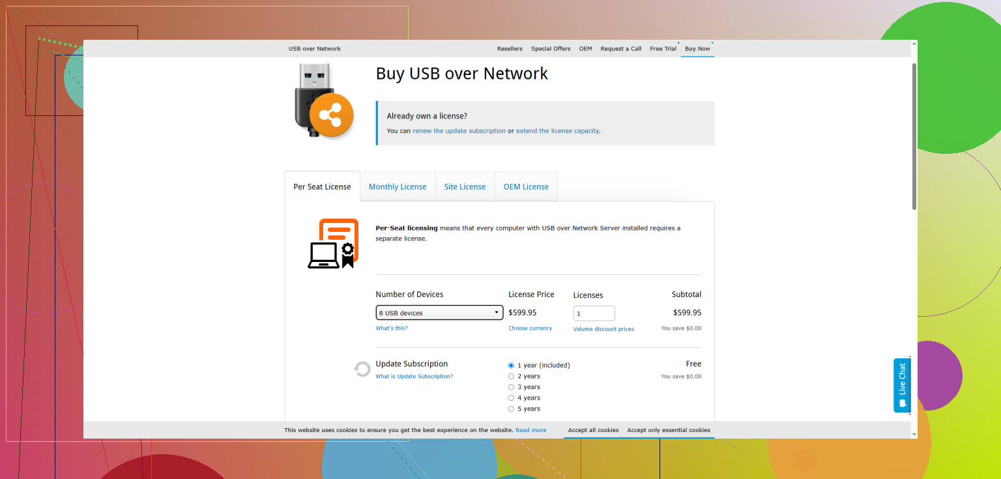The height and width of the screenshot is (479, 1001).
Task: Open the Resellers page in top navigation
Action: (x=510, y=49)
